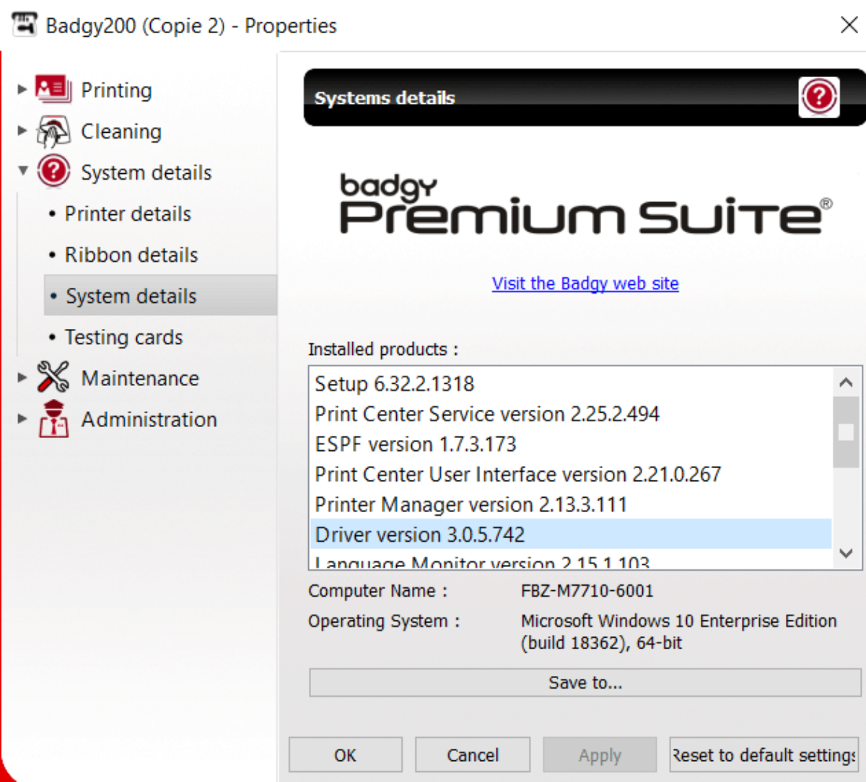Expand the Cleaning section arrow
The height and width of the screenshot is (782, 866).
pos(22,131)
